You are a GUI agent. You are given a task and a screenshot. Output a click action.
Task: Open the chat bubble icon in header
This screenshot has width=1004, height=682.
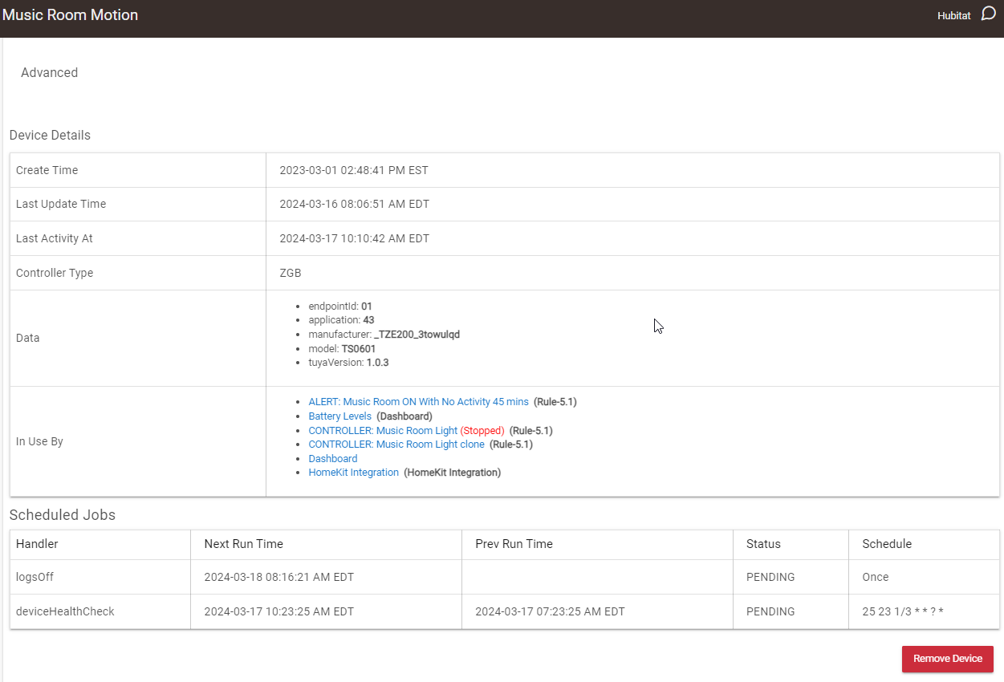click(x=989, y=14)
